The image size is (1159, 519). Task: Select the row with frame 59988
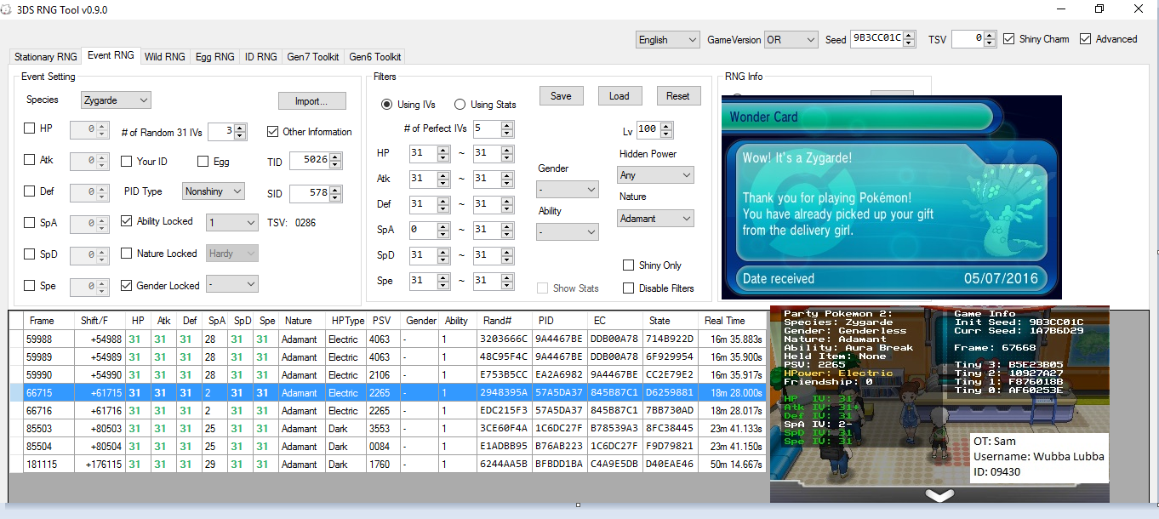point(388,339)
